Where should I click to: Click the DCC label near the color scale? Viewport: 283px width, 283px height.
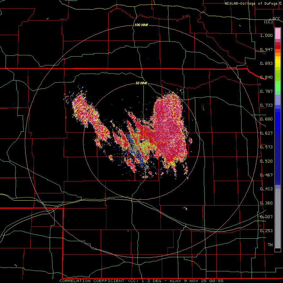276,19
